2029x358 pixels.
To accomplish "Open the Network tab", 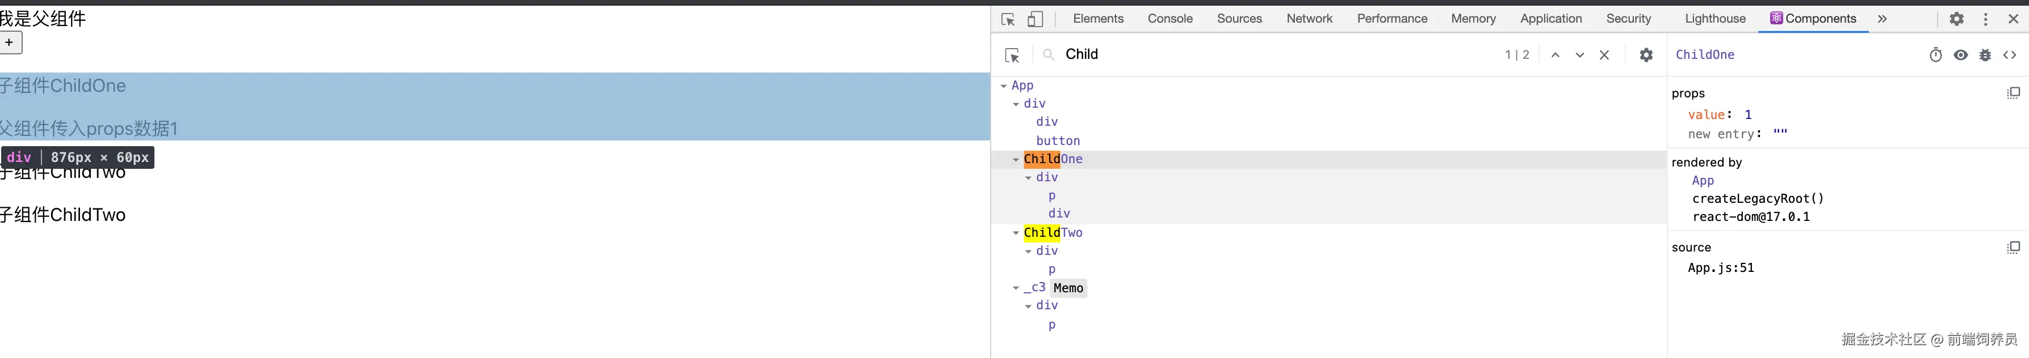I will [x=1309, y=19].
